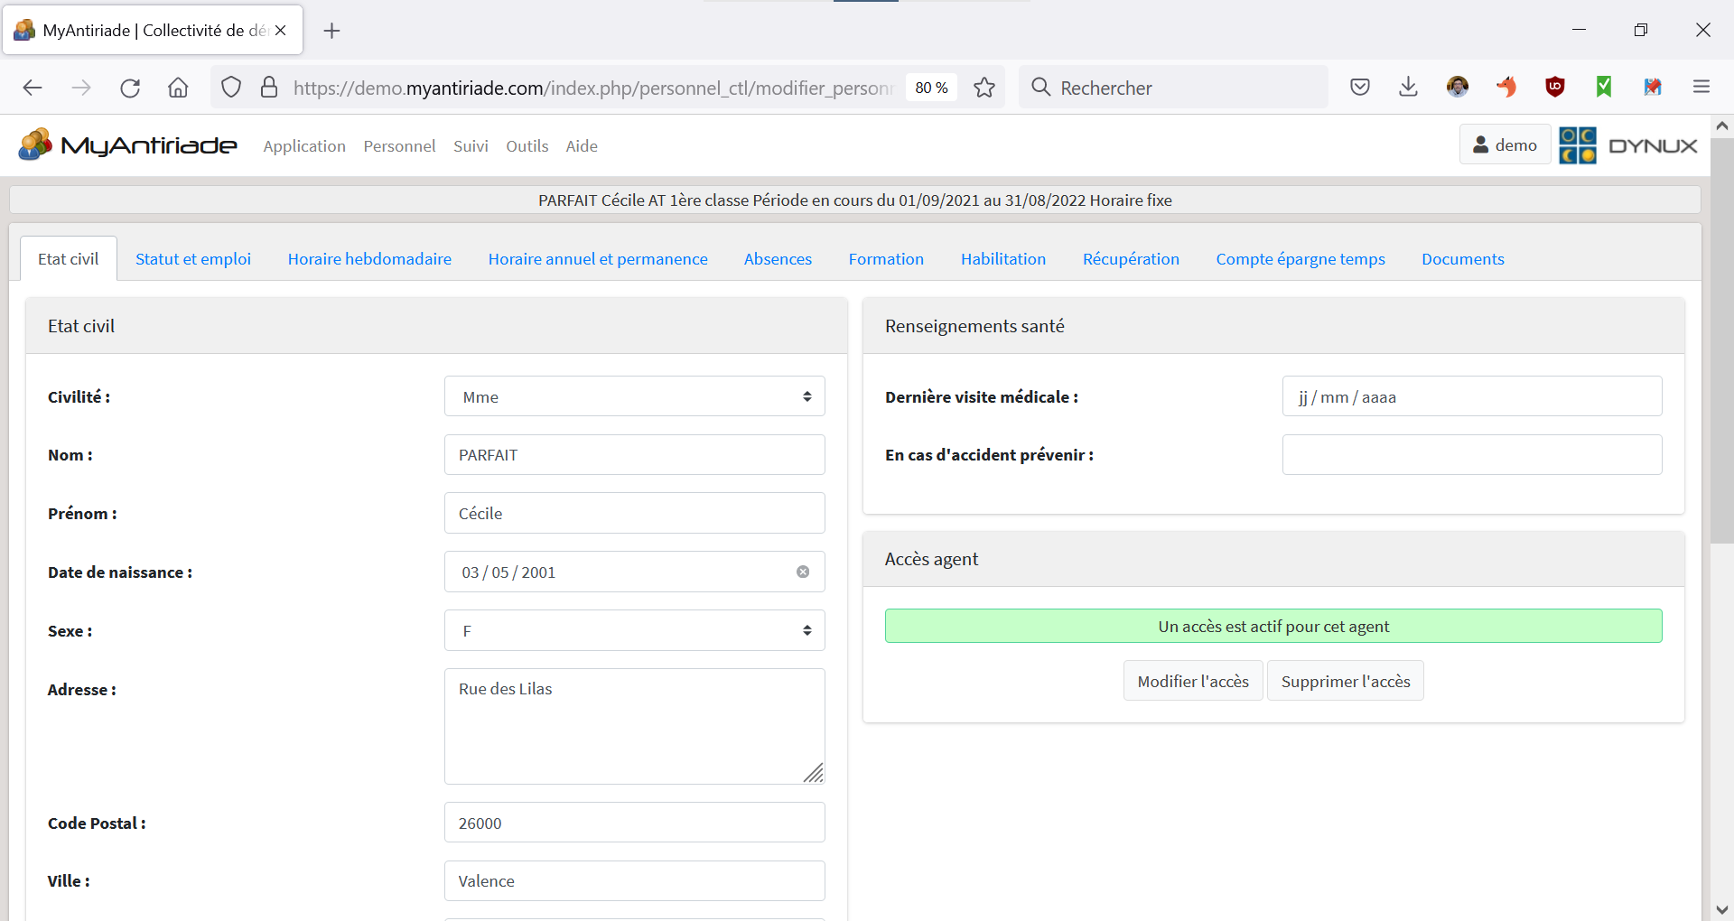Bookmark this page with the star
This screenshot has height=921, width=1734.
[x=984, y=88]
